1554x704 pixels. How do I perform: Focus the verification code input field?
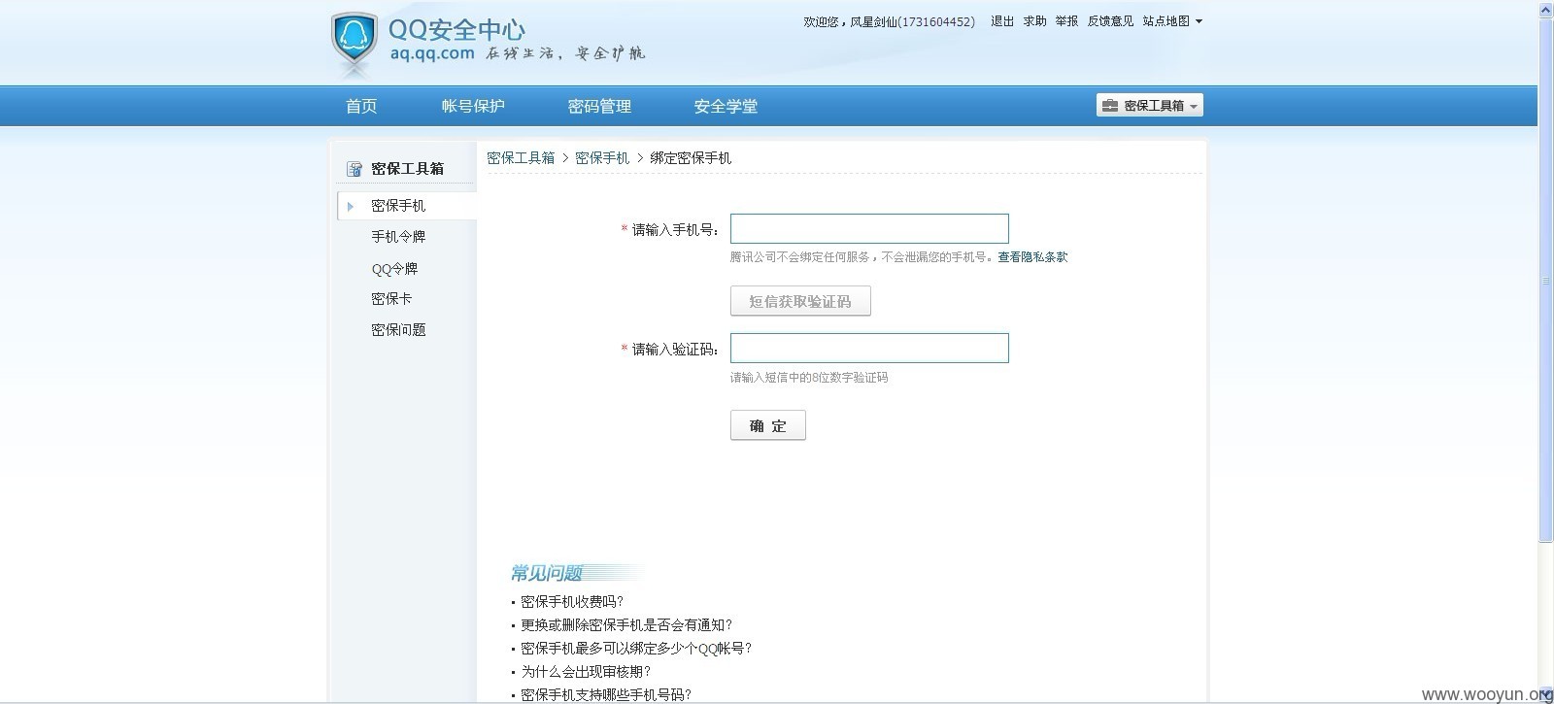(x=869, y=349)
